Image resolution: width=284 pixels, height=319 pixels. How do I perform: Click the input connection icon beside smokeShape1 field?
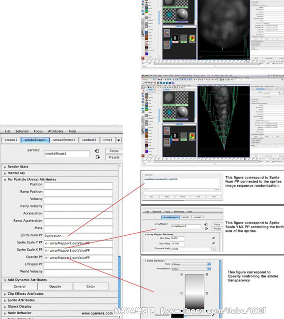click(97, 151)
